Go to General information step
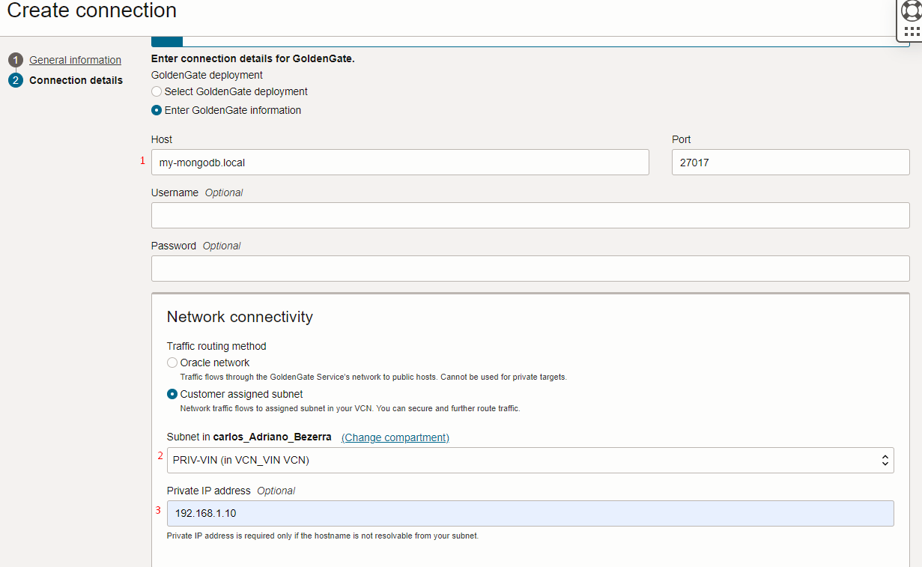Viewport: 922px width, 567px height. (x=75, y=60)
